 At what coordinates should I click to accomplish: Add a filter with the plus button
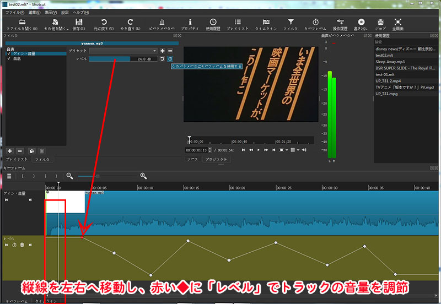[x=10, y=151]
